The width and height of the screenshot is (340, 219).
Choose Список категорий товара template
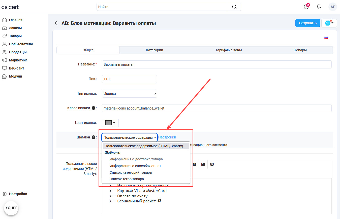tap(131, 172)
